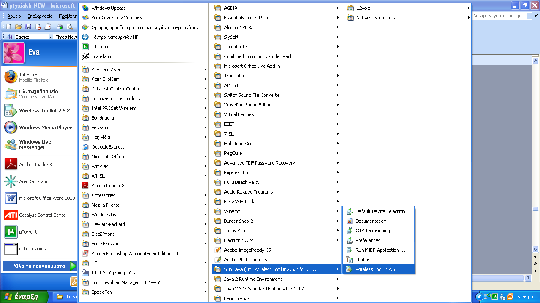Click Όλα τα προγράμματα button
Image resolution: width=540 pixels, height=303 pixels.
point(40,266)
